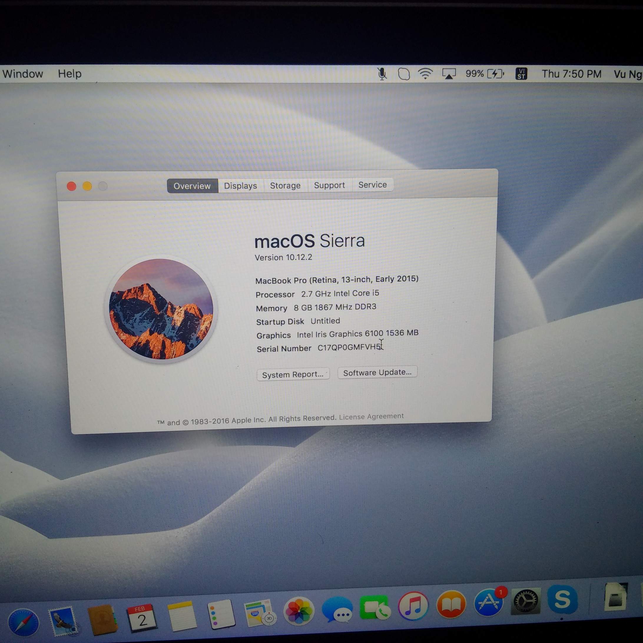Screen dimensions: 643x643
Task: Open iTunes in the Dock
Action: [x=413, y=606]
